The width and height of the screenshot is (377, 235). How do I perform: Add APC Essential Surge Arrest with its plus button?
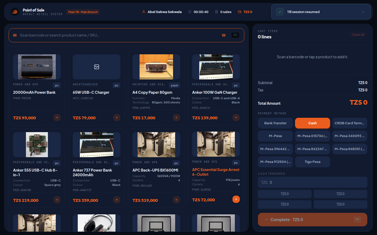pos(236,199)
